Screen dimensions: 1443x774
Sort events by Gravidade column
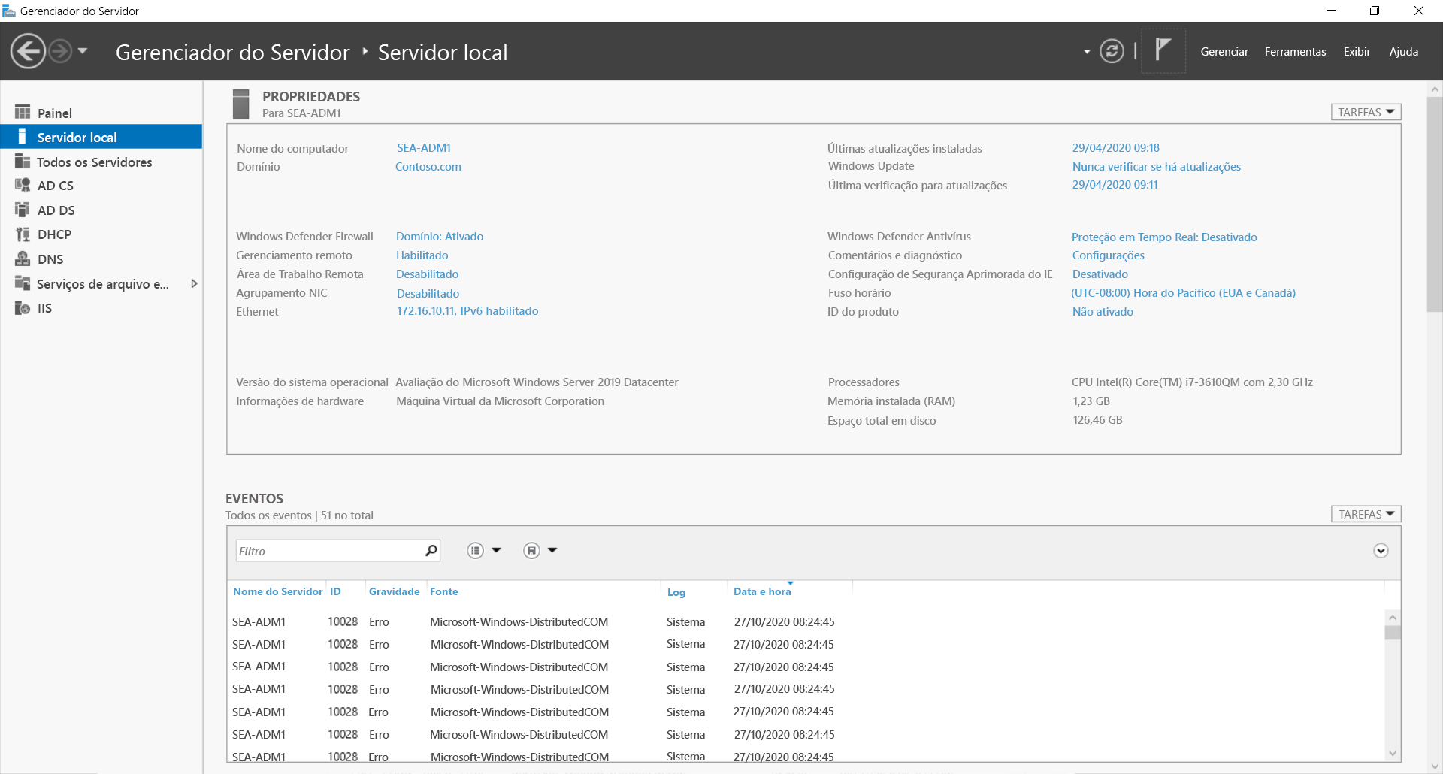[x=395, y=592]
